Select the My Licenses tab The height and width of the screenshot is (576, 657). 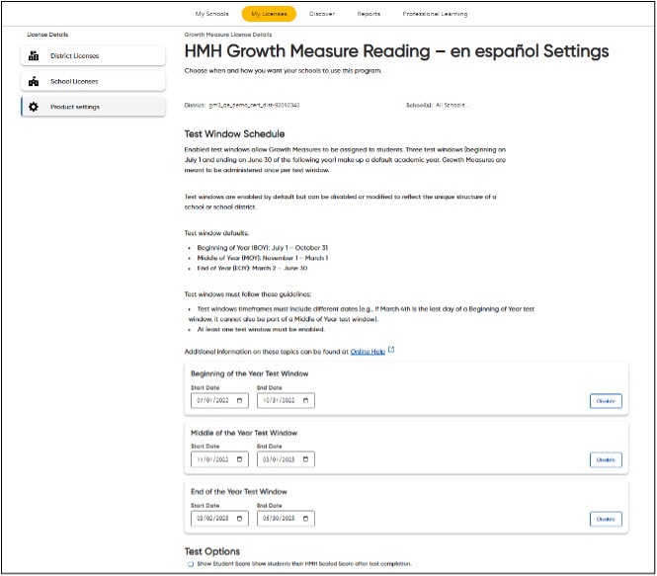click(x=269, y=14)
